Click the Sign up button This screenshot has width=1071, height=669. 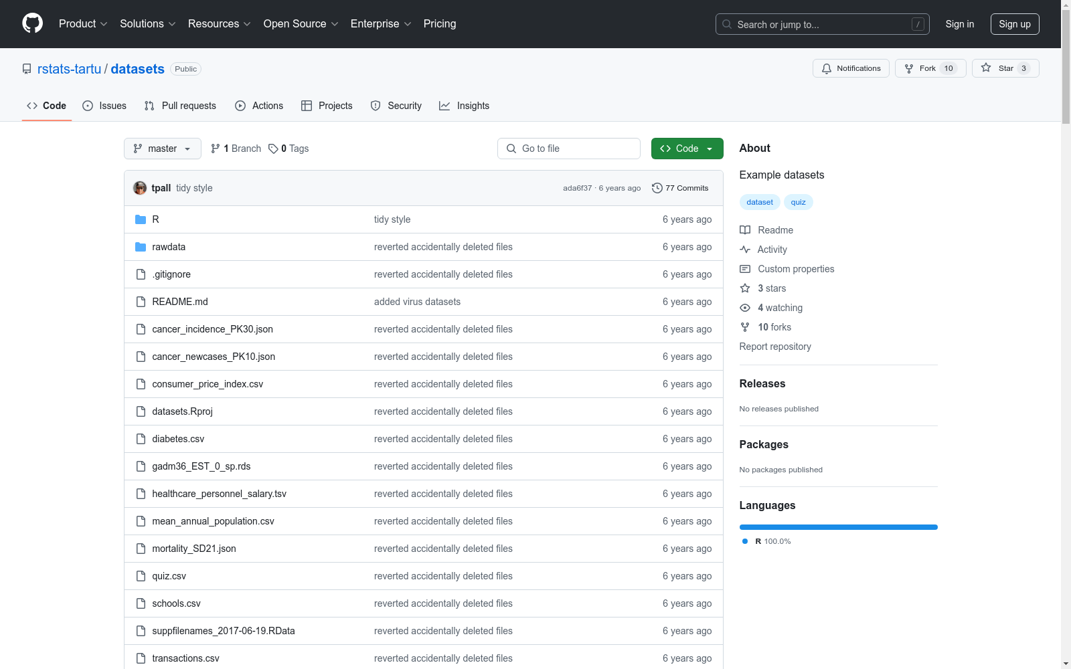pyautogui.click(x=1015, y=24)
